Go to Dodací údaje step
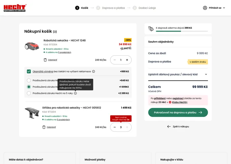The height and width of the screenshot is (164, 231). click(x=144, y=8)
